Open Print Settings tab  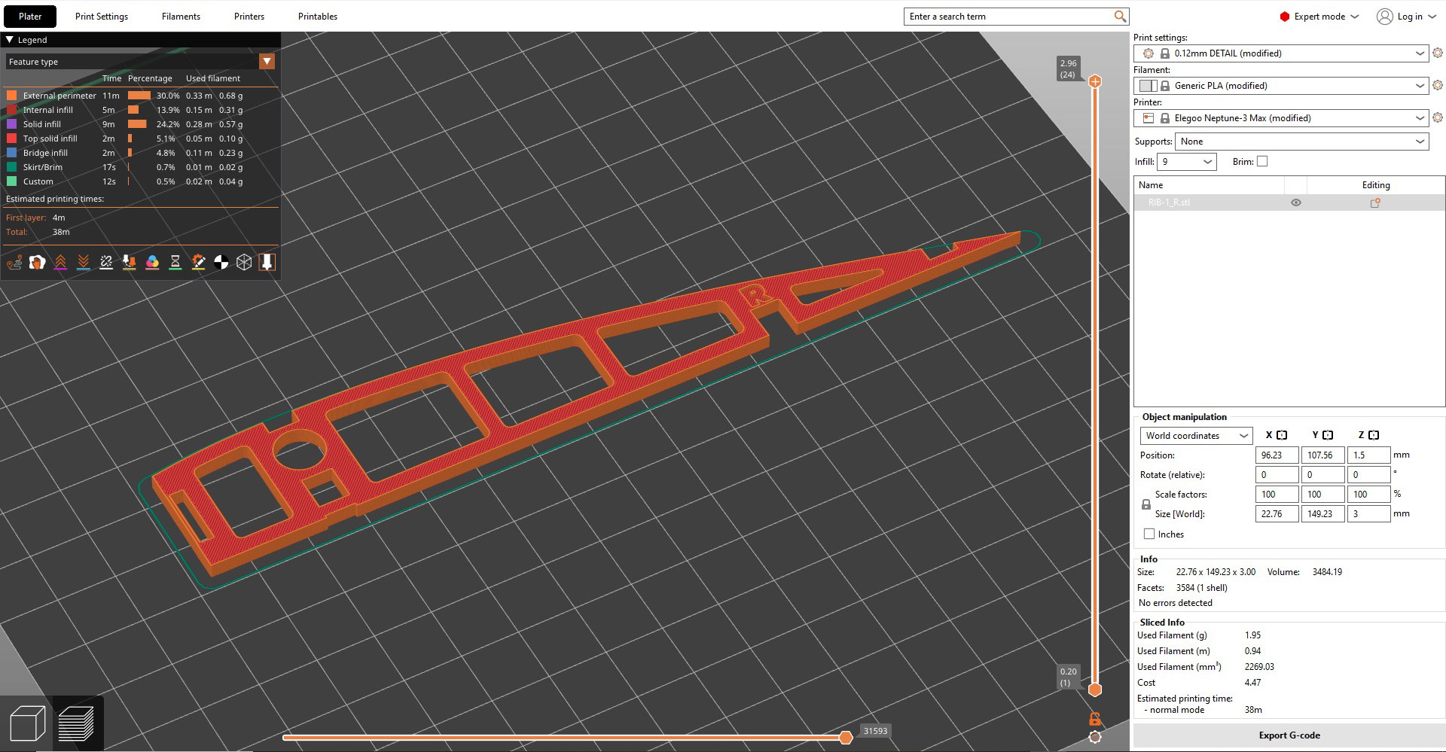(x=102, y=17)
